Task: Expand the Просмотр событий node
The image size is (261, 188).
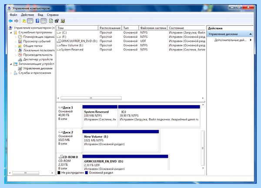Action: pos(16,41)
